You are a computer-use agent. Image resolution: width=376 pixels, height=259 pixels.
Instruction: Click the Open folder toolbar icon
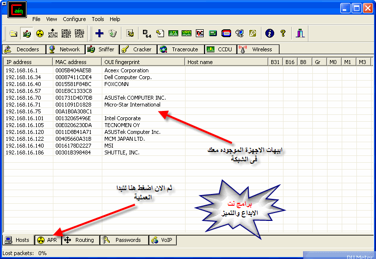pos(13,33)
